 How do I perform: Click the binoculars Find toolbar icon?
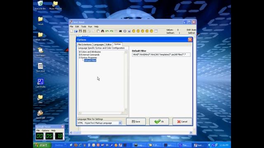[x=103, y=31]
